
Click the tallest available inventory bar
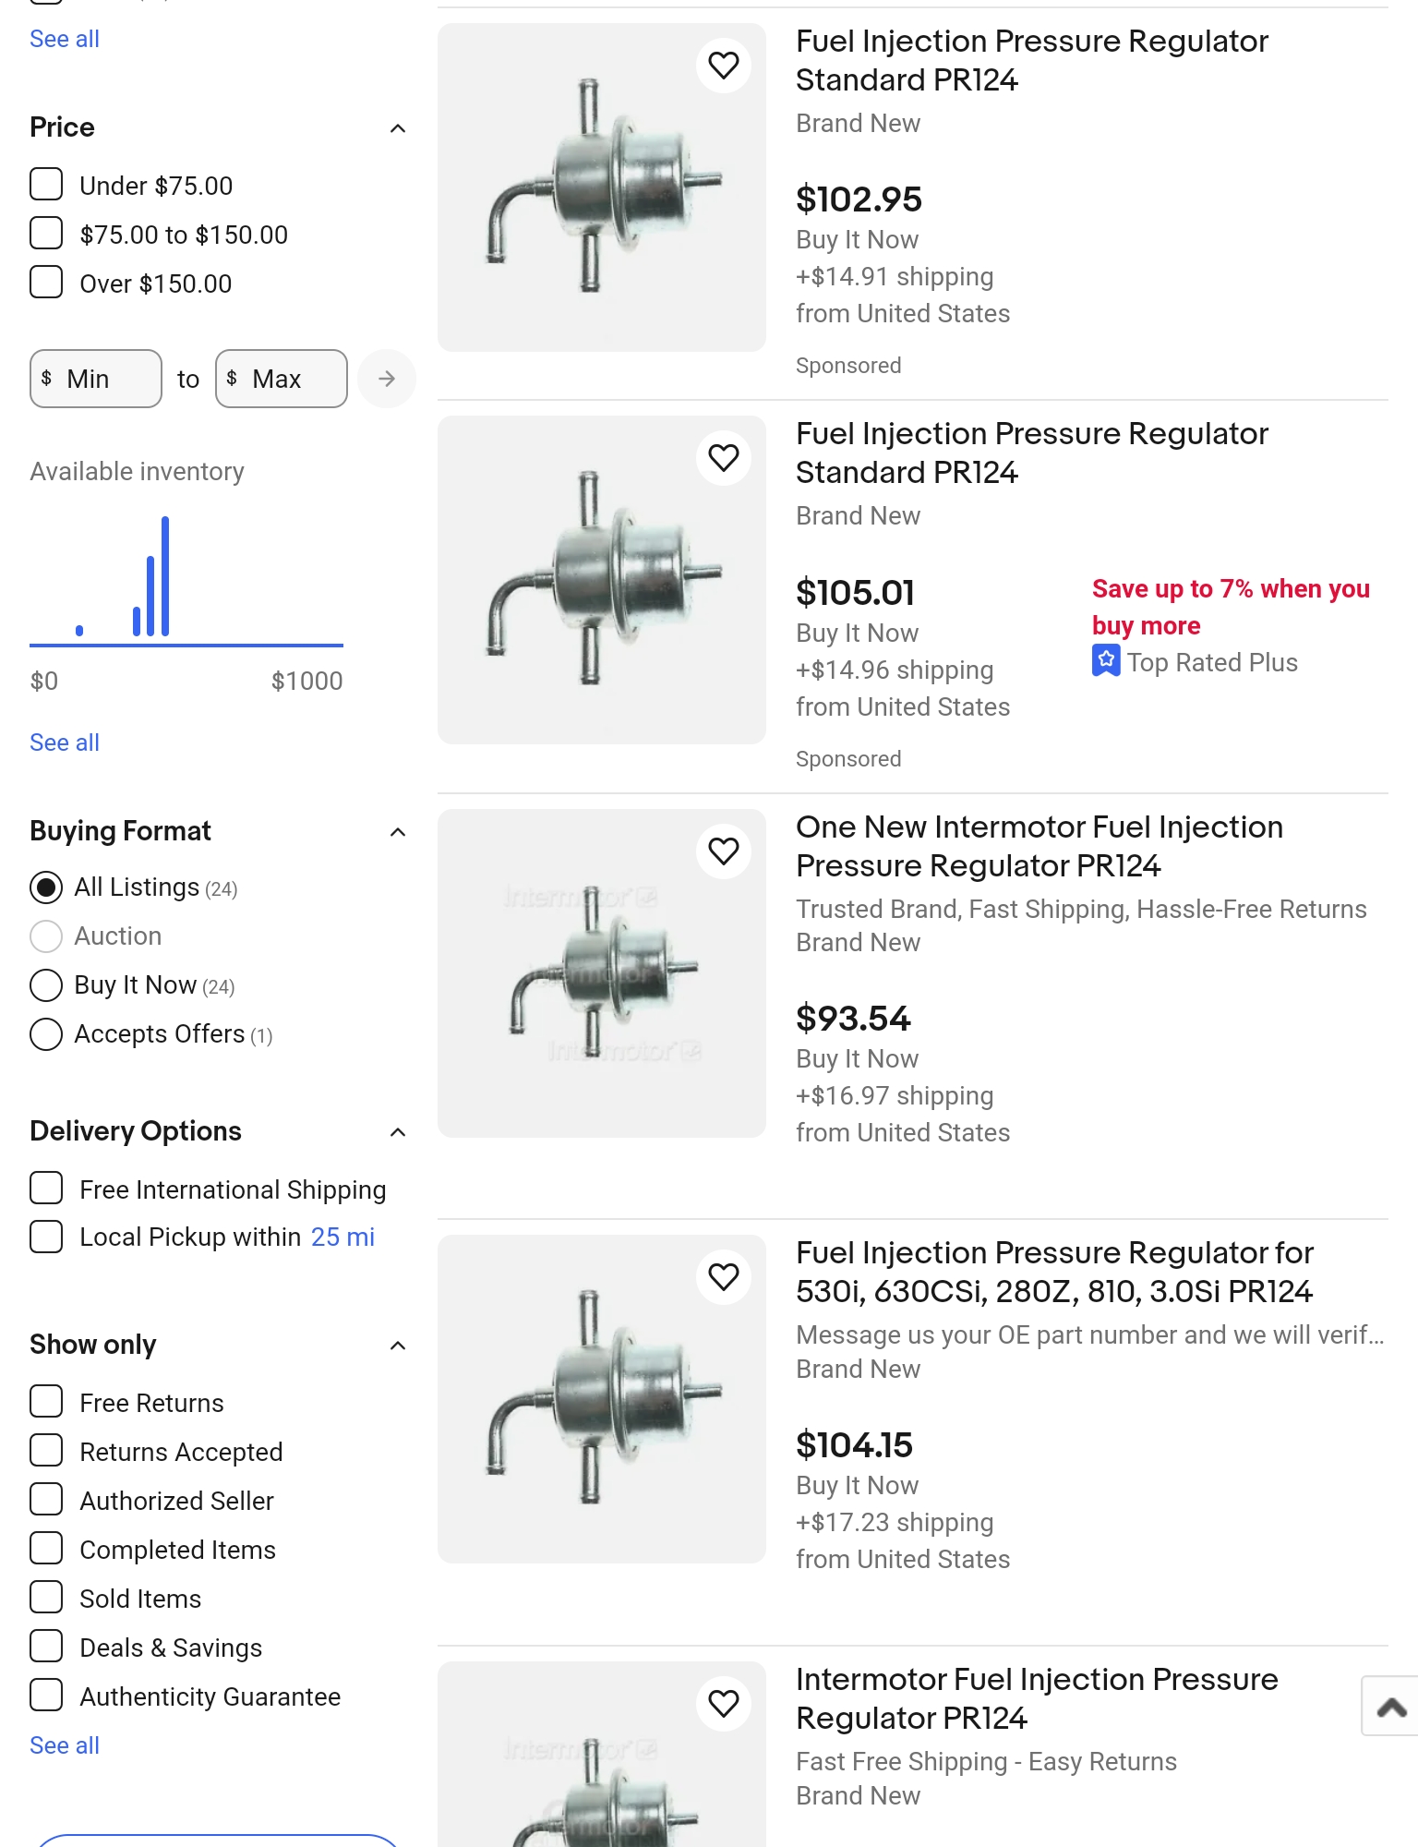(165, 576)
